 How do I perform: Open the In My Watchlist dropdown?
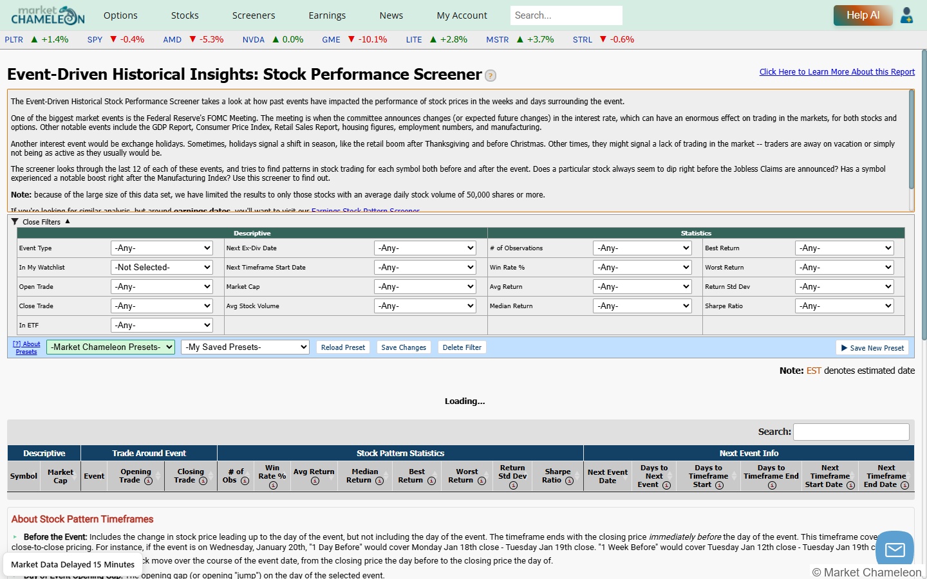[x=162, y=267]
